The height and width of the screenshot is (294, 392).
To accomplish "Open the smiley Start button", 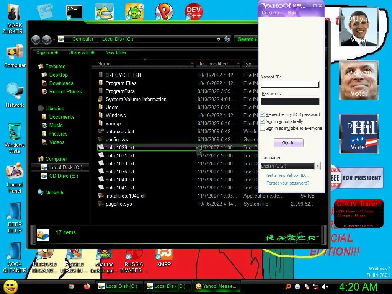I will (10, 286).
